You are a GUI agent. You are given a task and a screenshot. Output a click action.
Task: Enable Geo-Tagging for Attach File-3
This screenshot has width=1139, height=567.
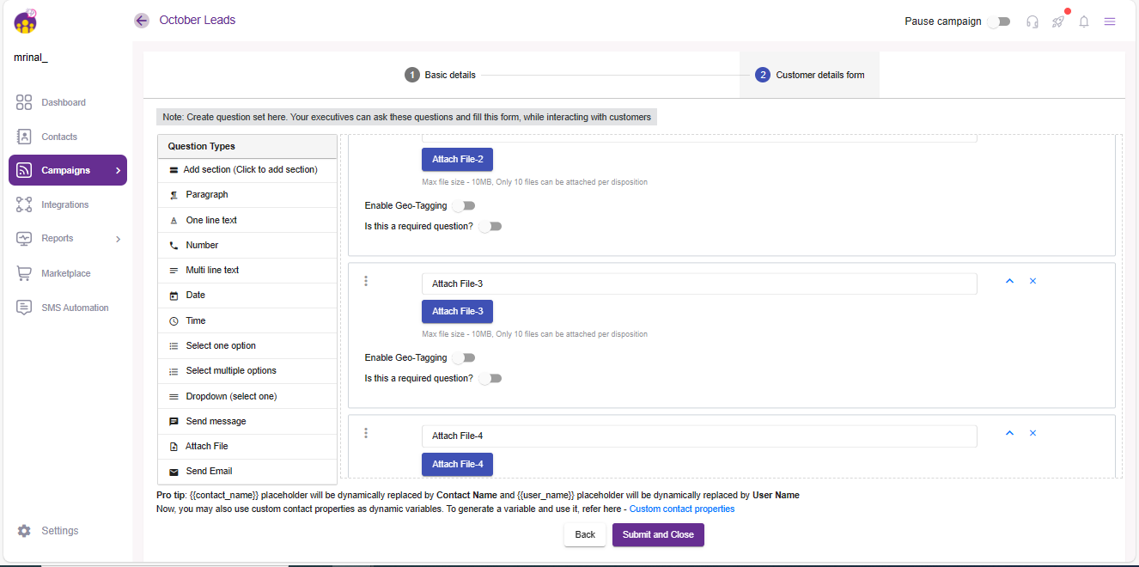464,358
